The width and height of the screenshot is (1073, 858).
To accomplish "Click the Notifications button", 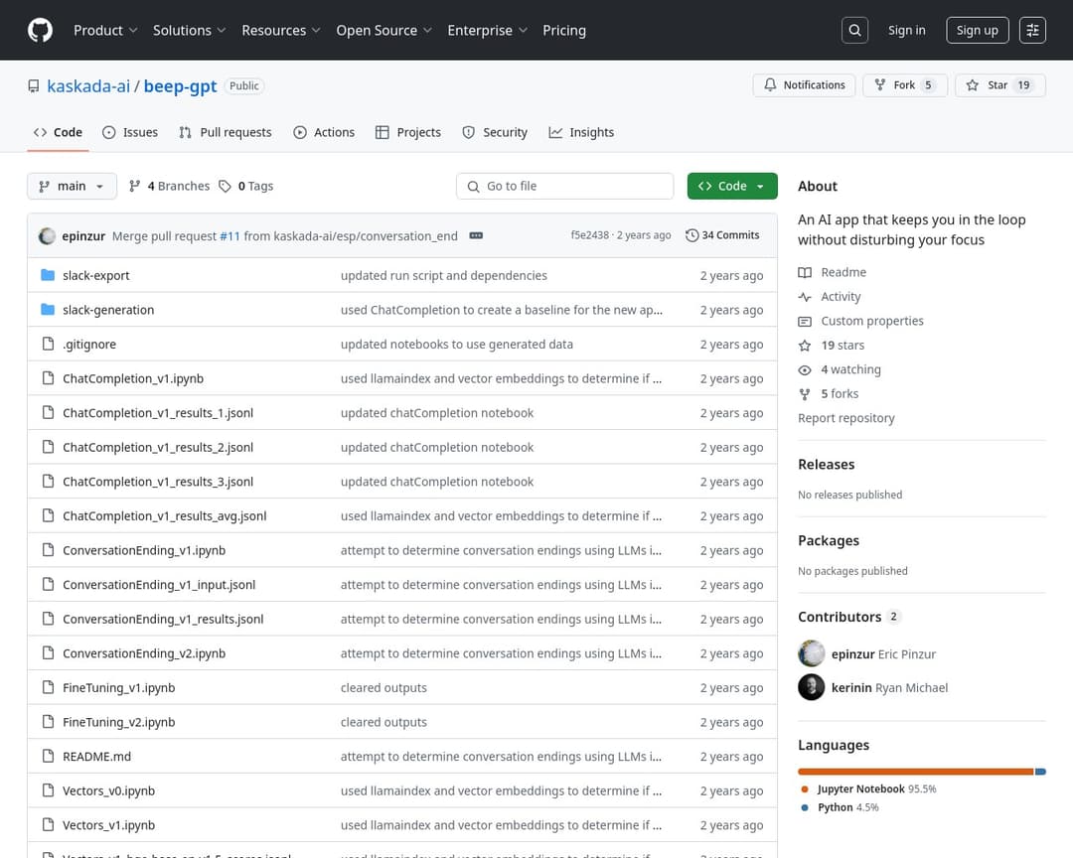I will (804, 85).
